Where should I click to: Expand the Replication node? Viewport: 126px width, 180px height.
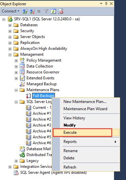[x=10, y=43]
